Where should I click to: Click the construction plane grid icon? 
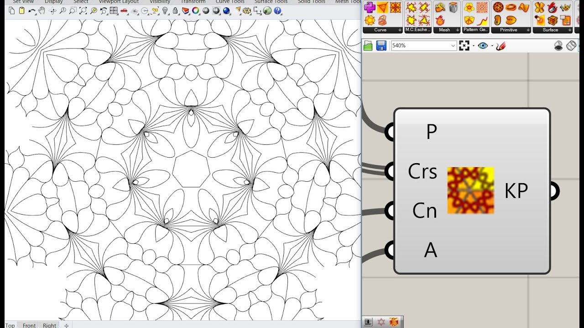(x=135, y=11)
